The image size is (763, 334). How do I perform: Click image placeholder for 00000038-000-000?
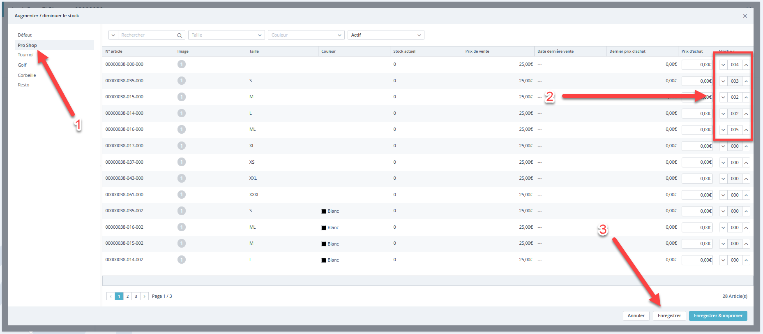tap(182, 64)
